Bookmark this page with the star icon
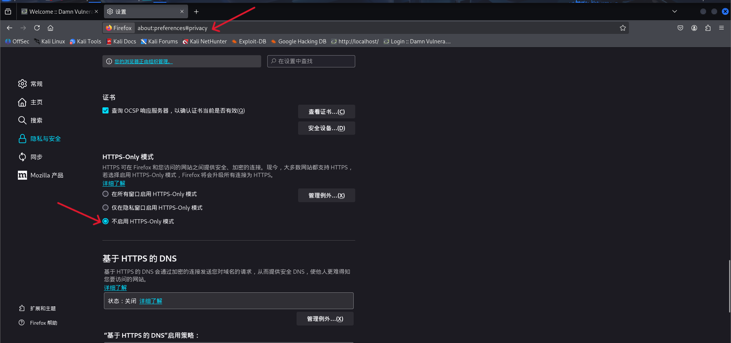The width and height of the screenshot is (731, 343). 623,27
